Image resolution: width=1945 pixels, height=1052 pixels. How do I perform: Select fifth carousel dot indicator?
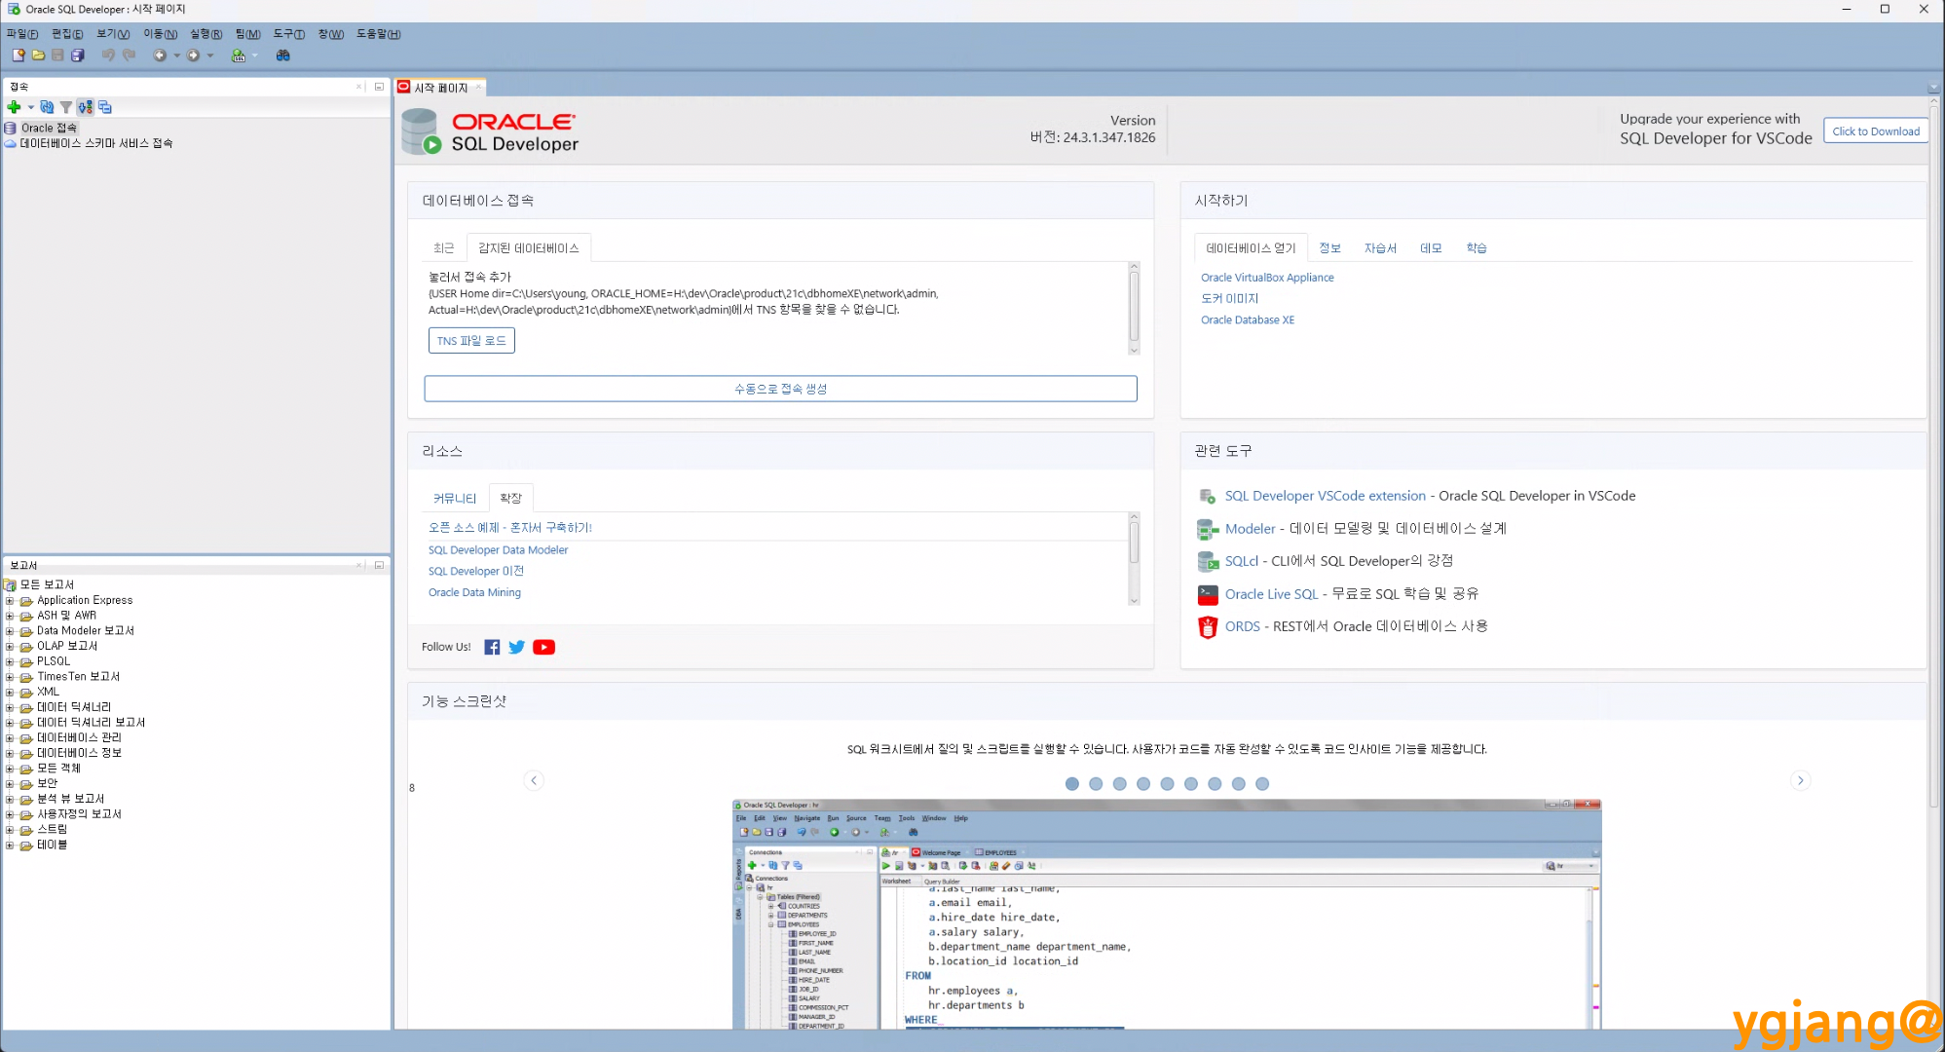click(1167, 784)
